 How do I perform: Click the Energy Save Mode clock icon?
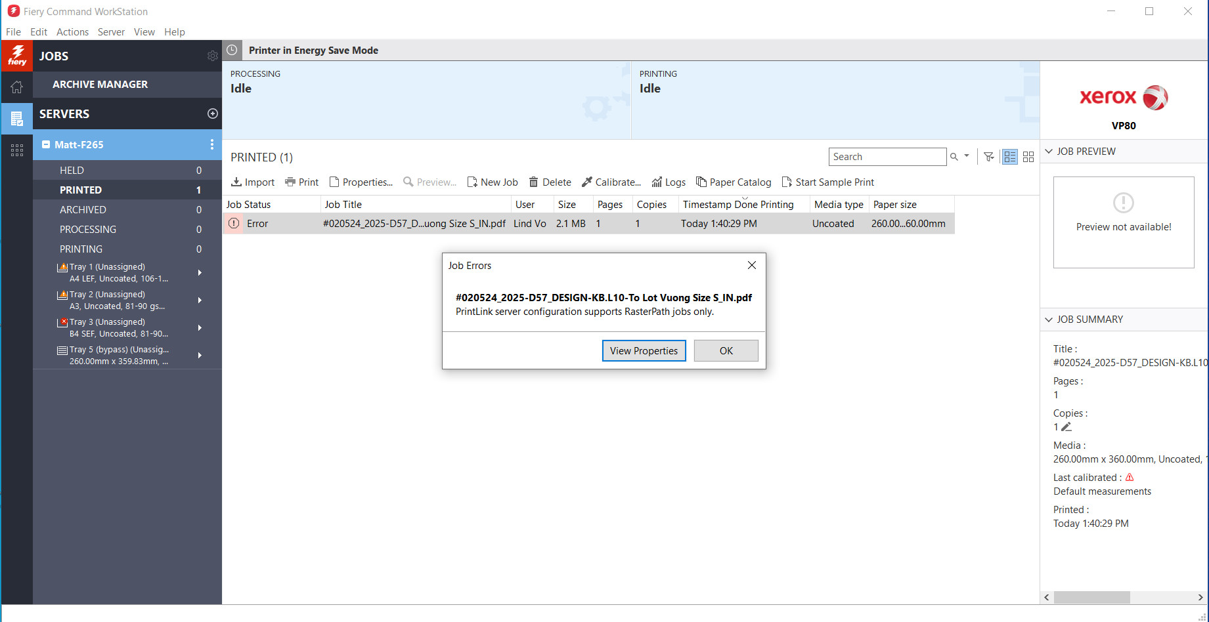click(x=232, y=50)
